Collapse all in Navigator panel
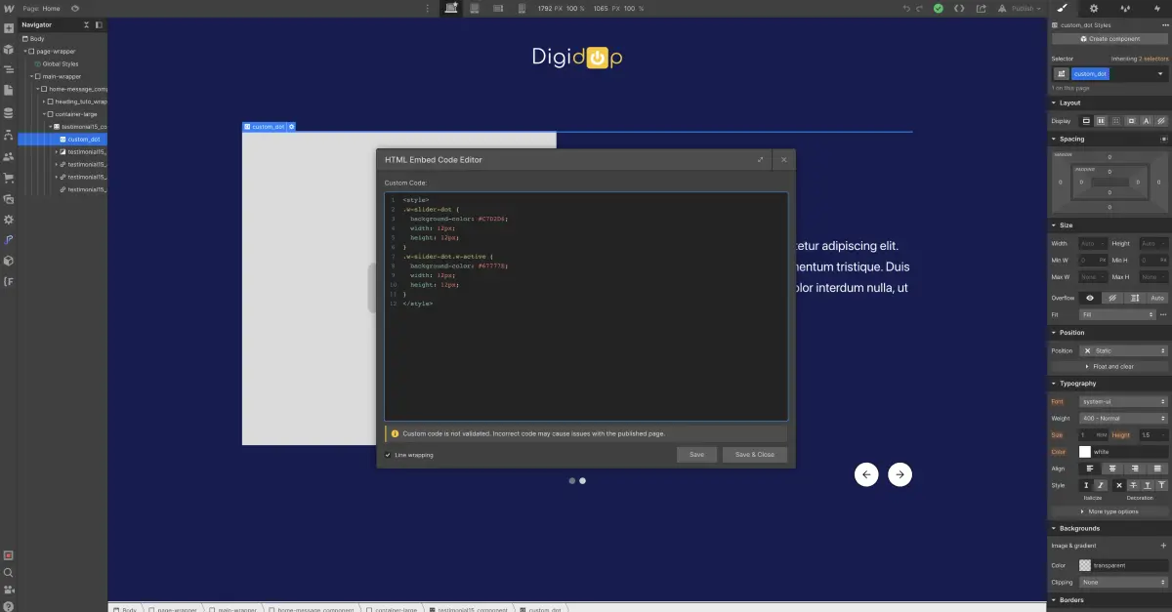Viewport: 1172px width, 612px height. [85, 24]
